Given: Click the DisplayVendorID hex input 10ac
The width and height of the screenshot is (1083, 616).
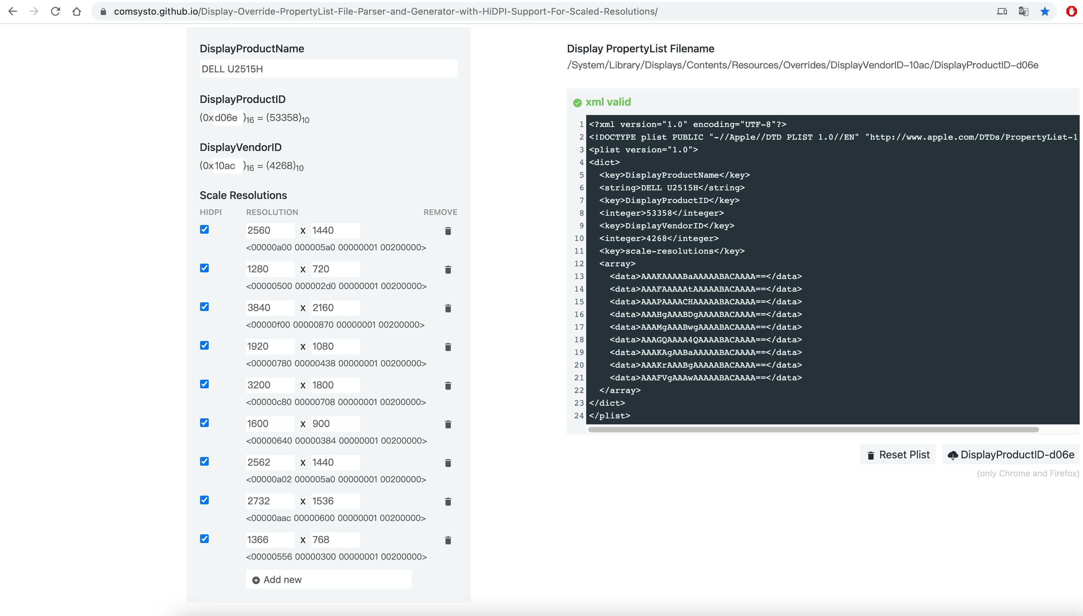Looking at the screenshot, I should pyautogui.click(x=227, y=166).
